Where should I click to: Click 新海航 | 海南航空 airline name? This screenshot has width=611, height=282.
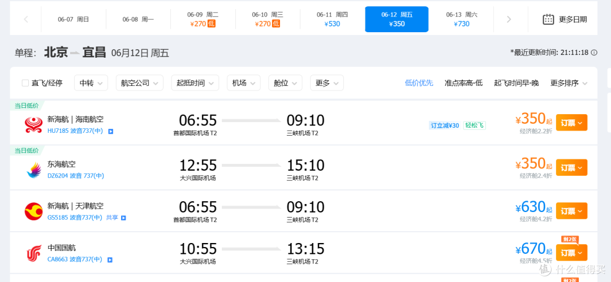75,120
